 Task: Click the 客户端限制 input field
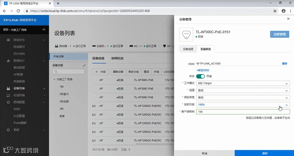(x=243, y=112)
